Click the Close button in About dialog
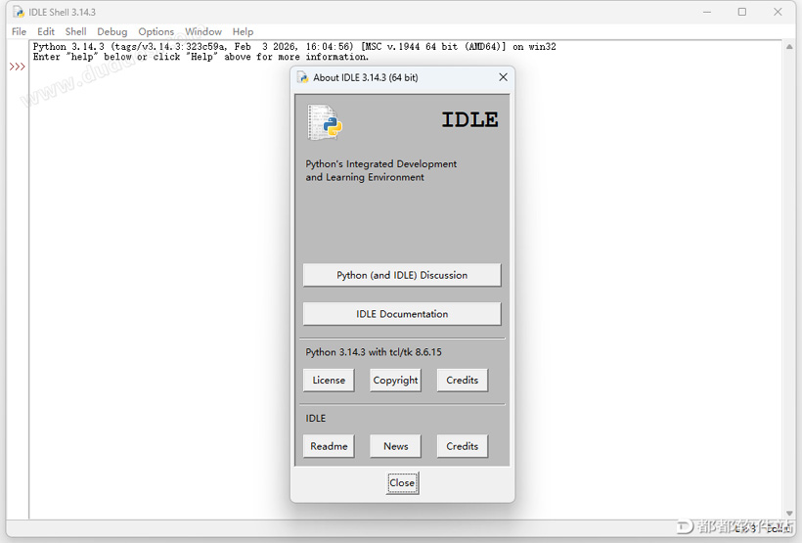This screenshot has height=543, width=802. coord(402,483)
